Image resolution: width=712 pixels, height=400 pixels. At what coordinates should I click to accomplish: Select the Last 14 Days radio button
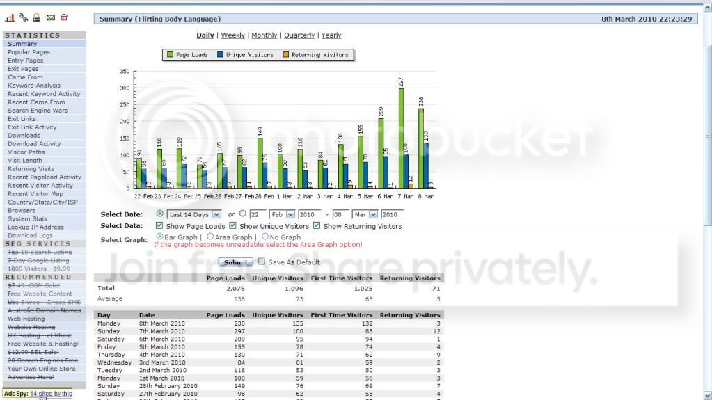(159, 214)
